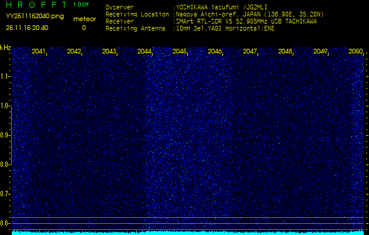Click the 2042 time marker
Viewport: 369px width, 235px height.
[x=73, y=51]
